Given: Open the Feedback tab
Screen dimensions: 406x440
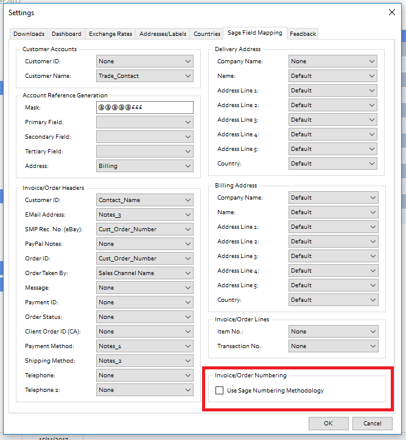Looking at the screenshot, I should [303, 33].
